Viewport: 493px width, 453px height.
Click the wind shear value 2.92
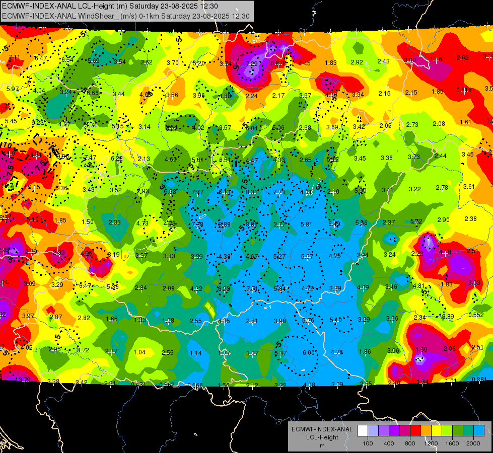coord(357,62)
